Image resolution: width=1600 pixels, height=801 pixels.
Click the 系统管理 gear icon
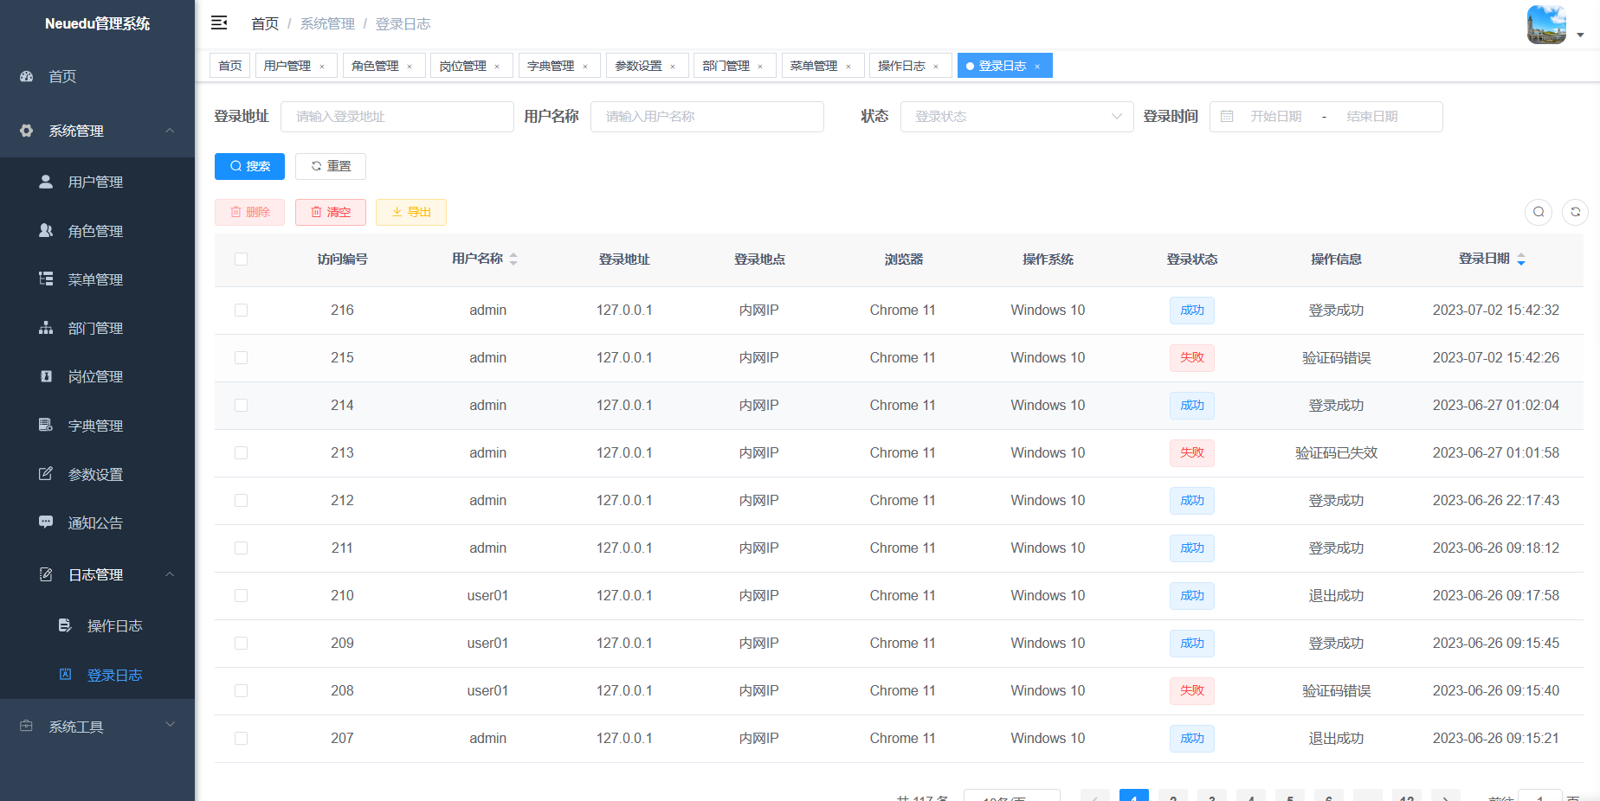27,131
